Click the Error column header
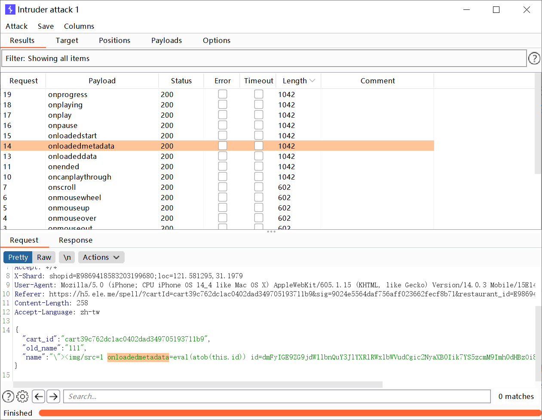The height and width of the screenshot is (420, 542). [x=223, y=81]
